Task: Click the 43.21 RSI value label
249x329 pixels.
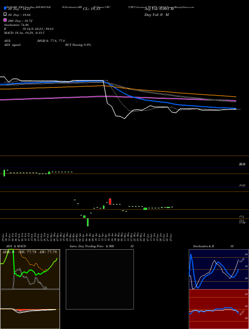Action: 242,313
